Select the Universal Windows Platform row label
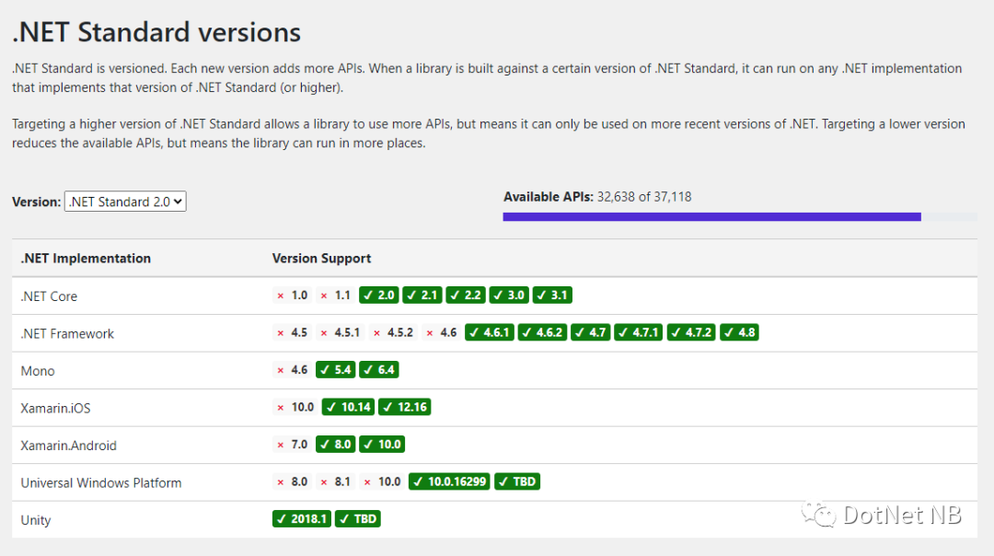994x556 pixels. (101, 482)
